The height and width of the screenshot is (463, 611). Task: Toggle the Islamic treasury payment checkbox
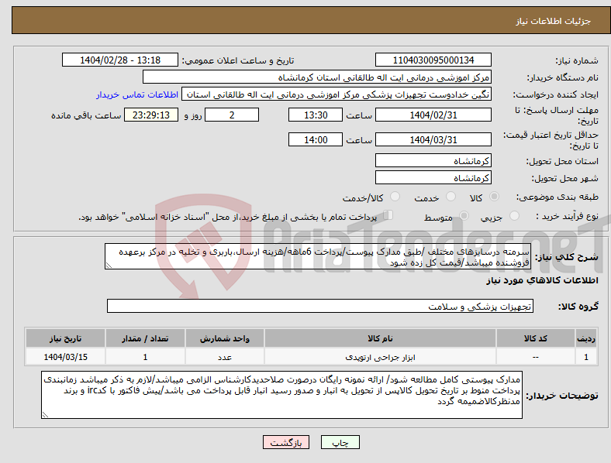(x=388, y=215)
